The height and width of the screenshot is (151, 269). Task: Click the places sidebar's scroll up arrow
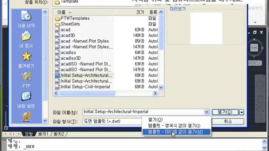pyautogui.click(x=45, y=12)
